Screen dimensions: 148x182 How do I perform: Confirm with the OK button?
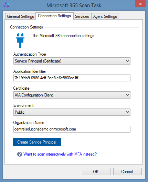coord(96,171)
